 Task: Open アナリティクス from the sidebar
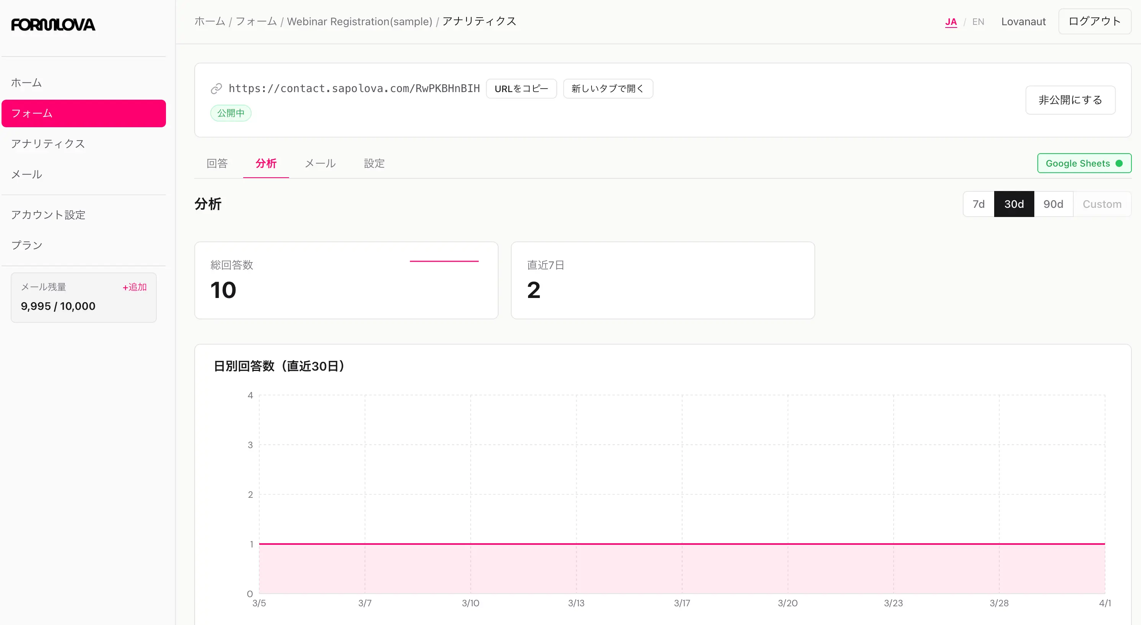tap(48, 143)
